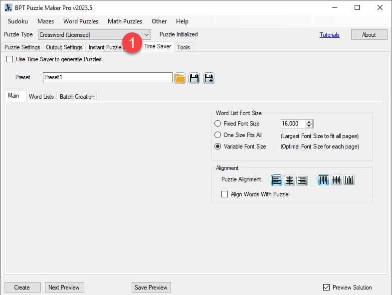Align puzzle to vertical middle

[337, 180]
